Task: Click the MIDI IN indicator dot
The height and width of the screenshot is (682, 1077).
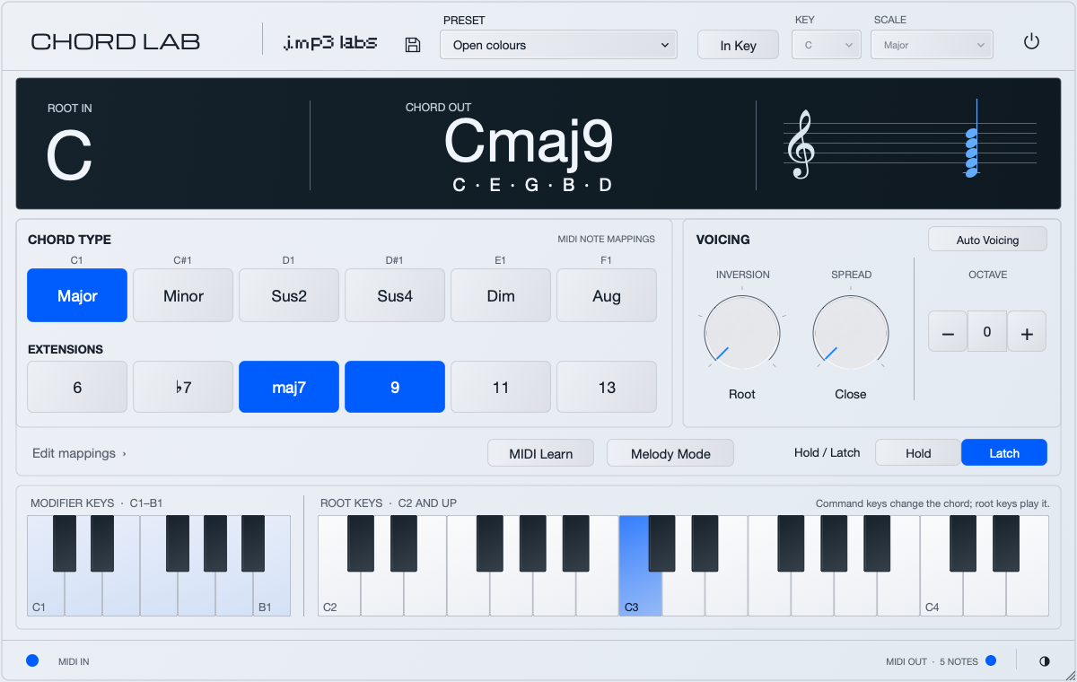Action: (x=32, y=660)
